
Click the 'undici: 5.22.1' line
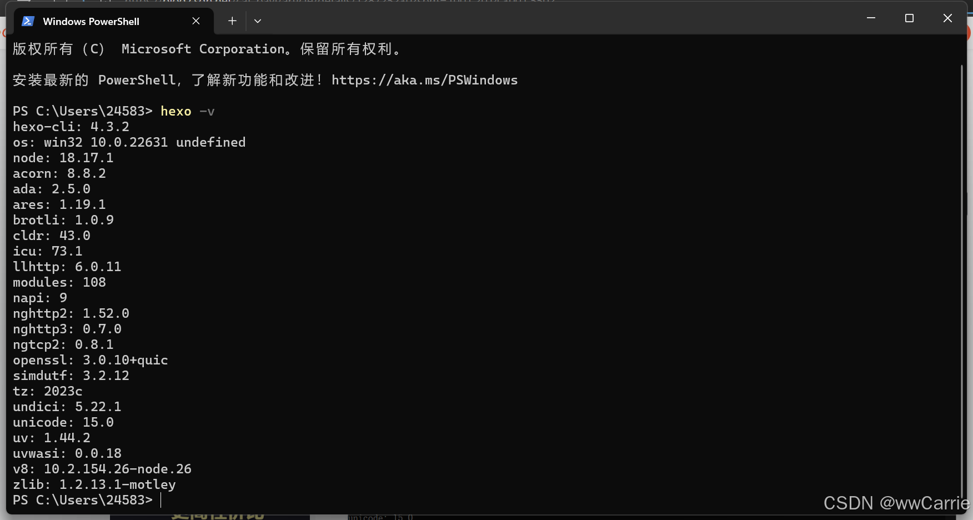(67, 407)
